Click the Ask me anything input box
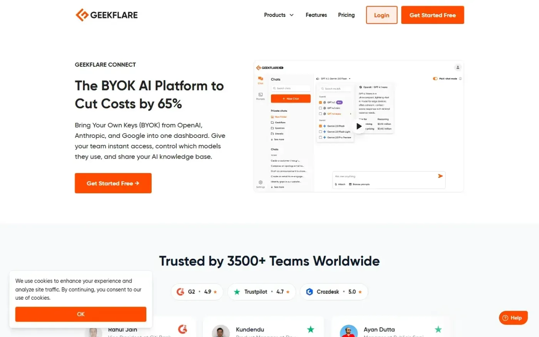This screenshot has height=337, width=539. [388, 180]
